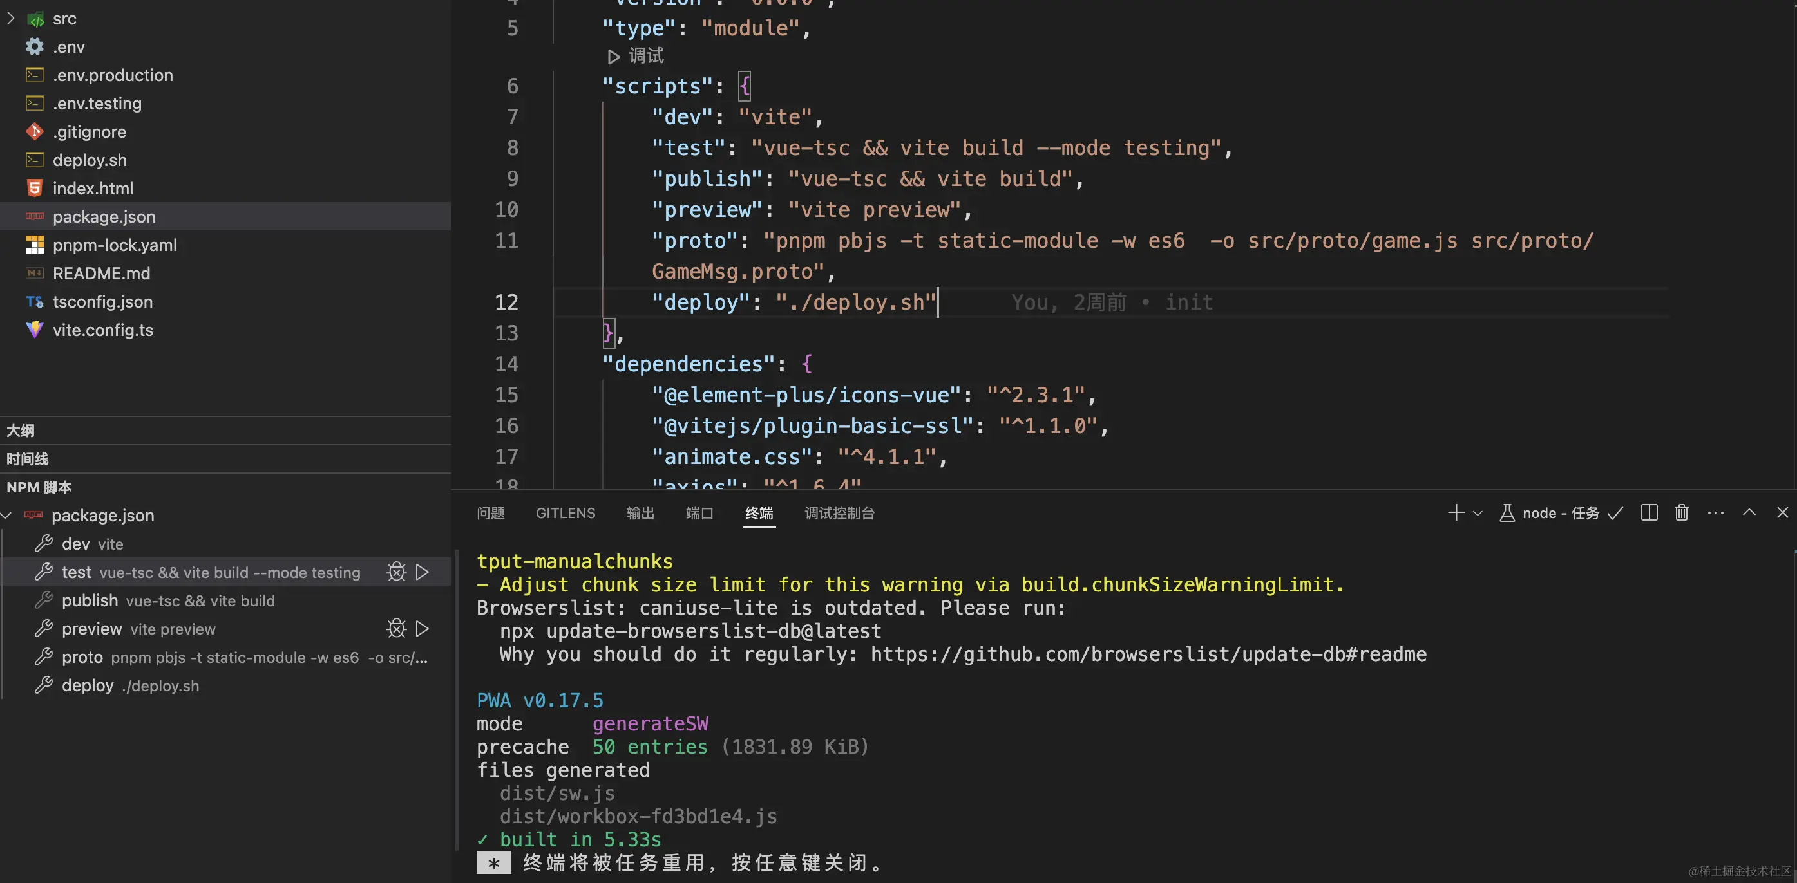The width and height of the screenshot is (1797, 883).
Task: Switch to the 问题 problems tab
Action: [x=490, y=514]
